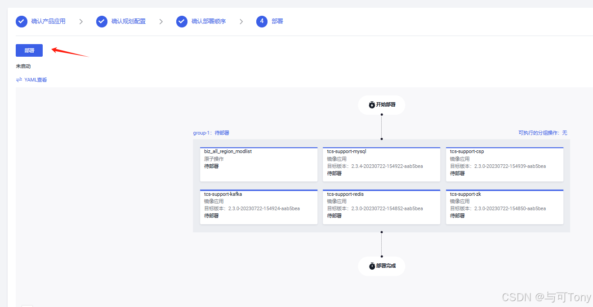This screenshot has height=307, width=593.
Task: Click the checkmark icon on 确认部署顺序 step
Action: pos(182,21)
